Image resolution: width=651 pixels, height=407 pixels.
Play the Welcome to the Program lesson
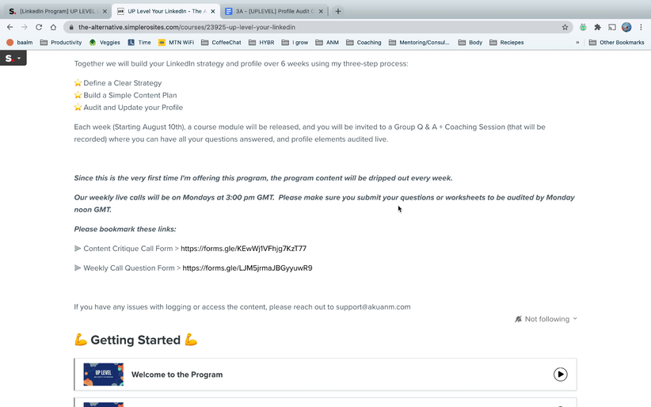point(560,375)
